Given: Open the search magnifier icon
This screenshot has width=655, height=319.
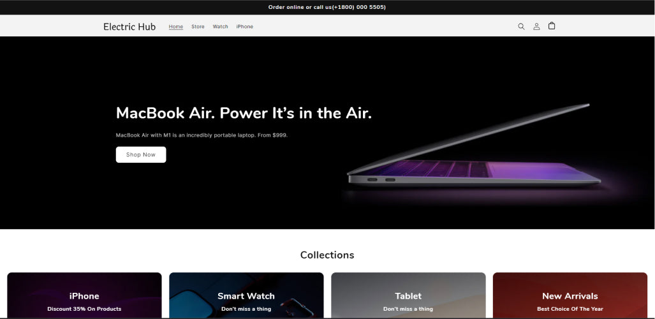Looking at the screenshot, I should (x=521, y=26).
